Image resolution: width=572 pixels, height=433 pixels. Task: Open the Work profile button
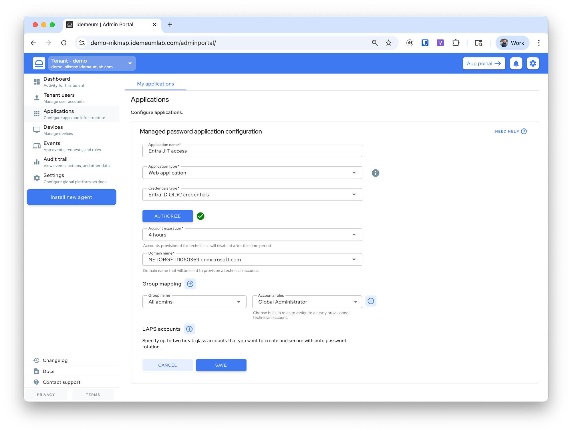pos(512,43)
